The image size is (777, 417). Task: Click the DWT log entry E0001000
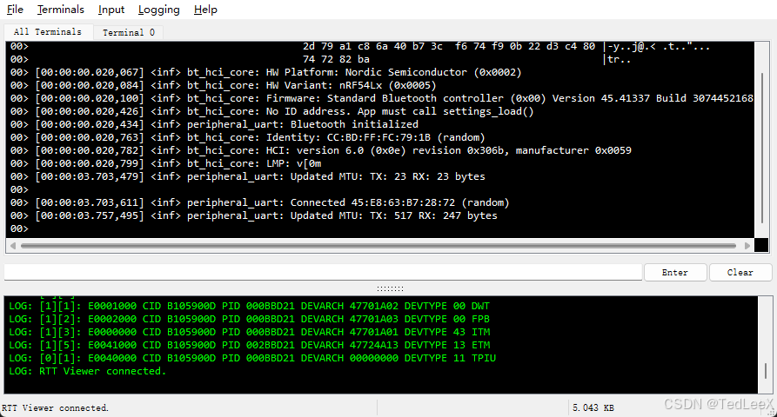coord(249,306)
